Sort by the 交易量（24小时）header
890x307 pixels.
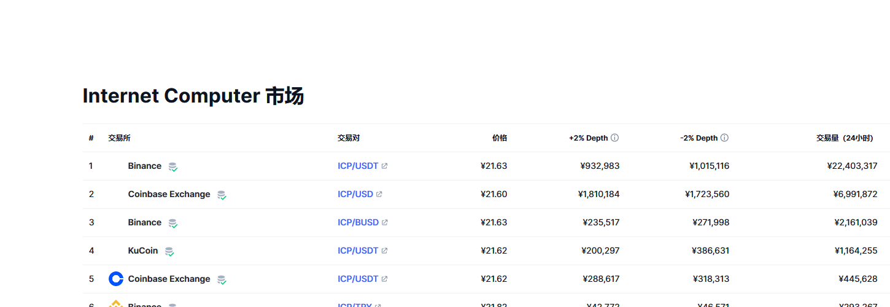point(845,138)
